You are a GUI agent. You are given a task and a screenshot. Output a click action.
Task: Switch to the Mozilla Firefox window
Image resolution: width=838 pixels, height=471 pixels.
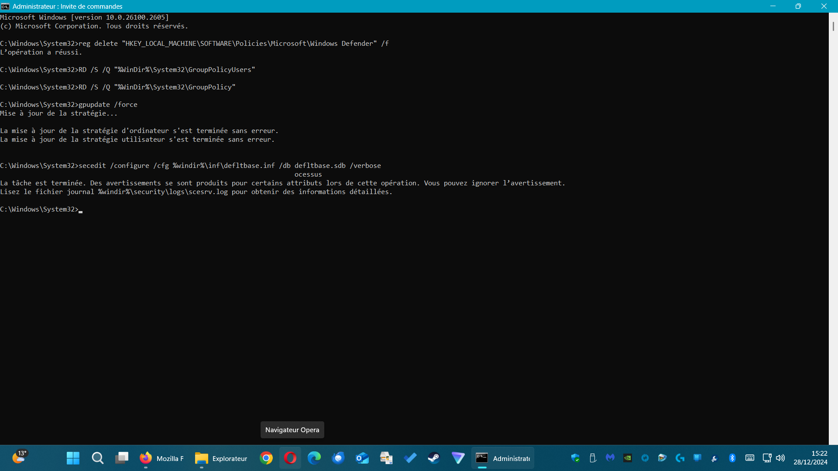click(x=161, y=458)
